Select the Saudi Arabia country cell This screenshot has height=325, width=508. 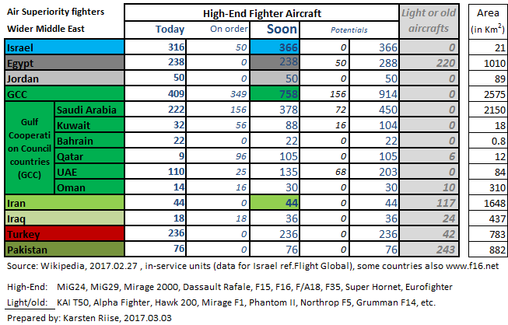(x=89, y=110)
